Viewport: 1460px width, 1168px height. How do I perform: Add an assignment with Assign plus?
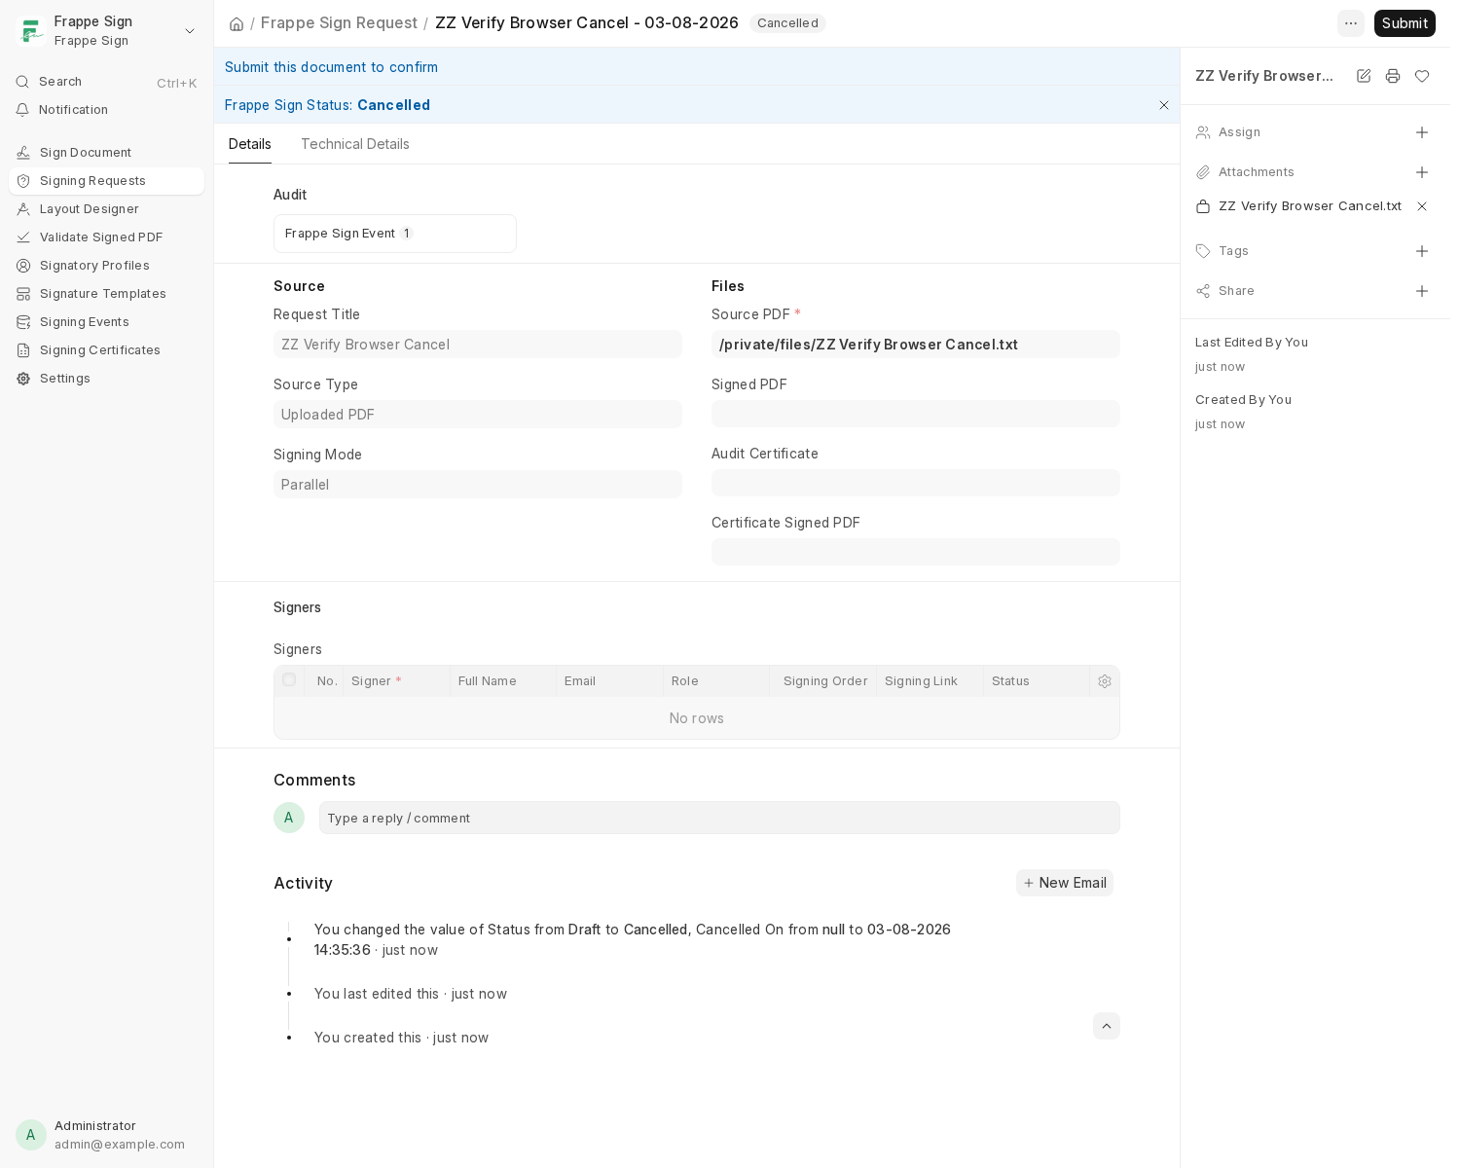tap(1422, 132)
